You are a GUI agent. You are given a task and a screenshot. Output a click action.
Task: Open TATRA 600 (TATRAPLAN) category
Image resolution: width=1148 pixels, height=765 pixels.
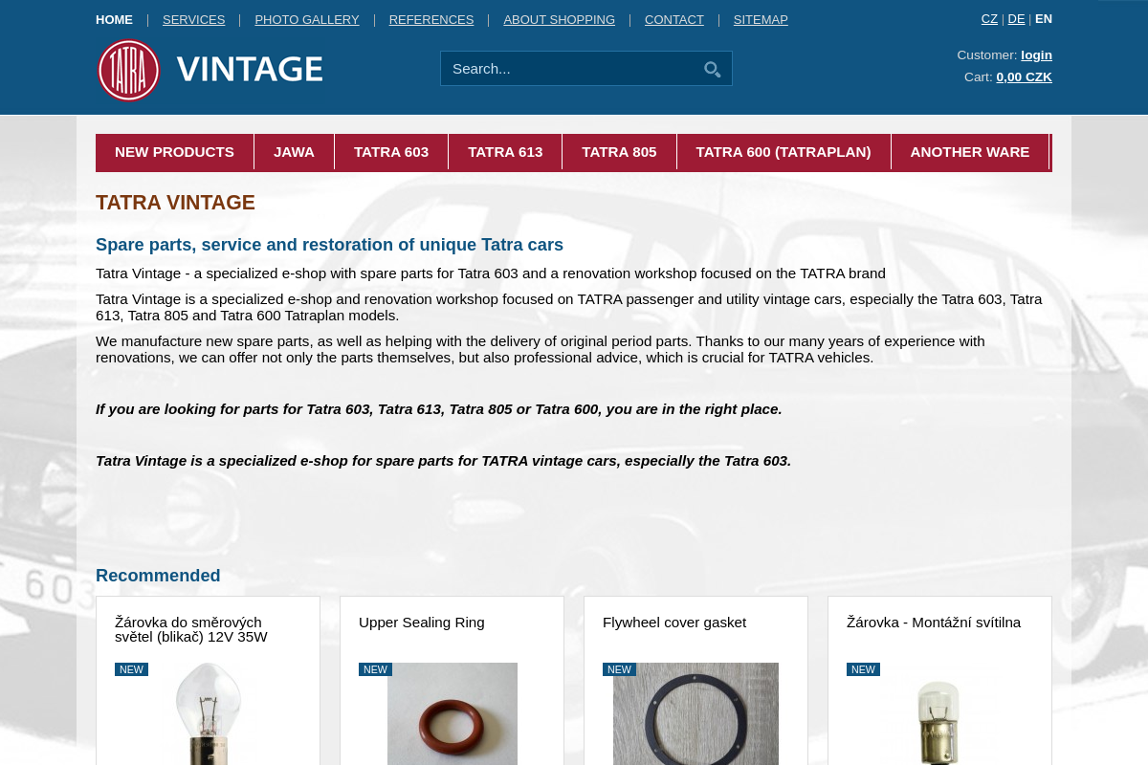(784, 152)
